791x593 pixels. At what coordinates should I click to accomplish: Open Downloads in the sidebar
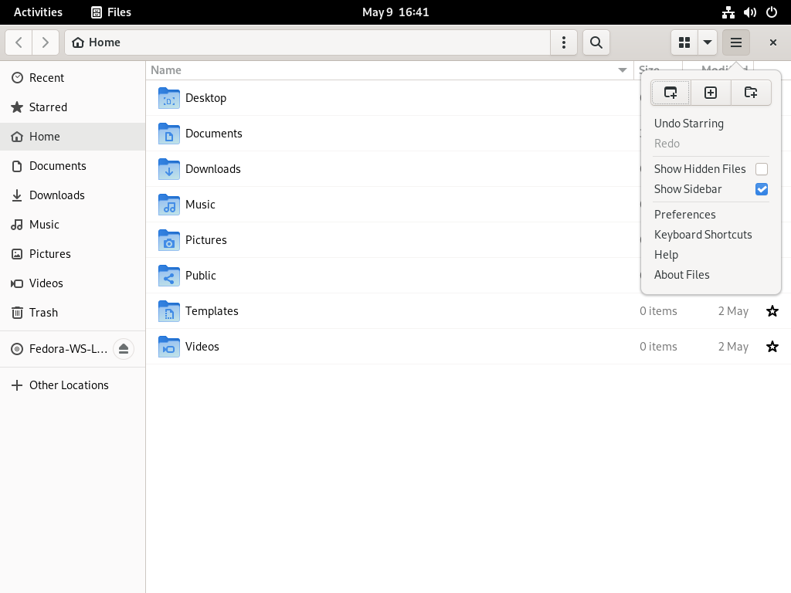pos(73,195)
